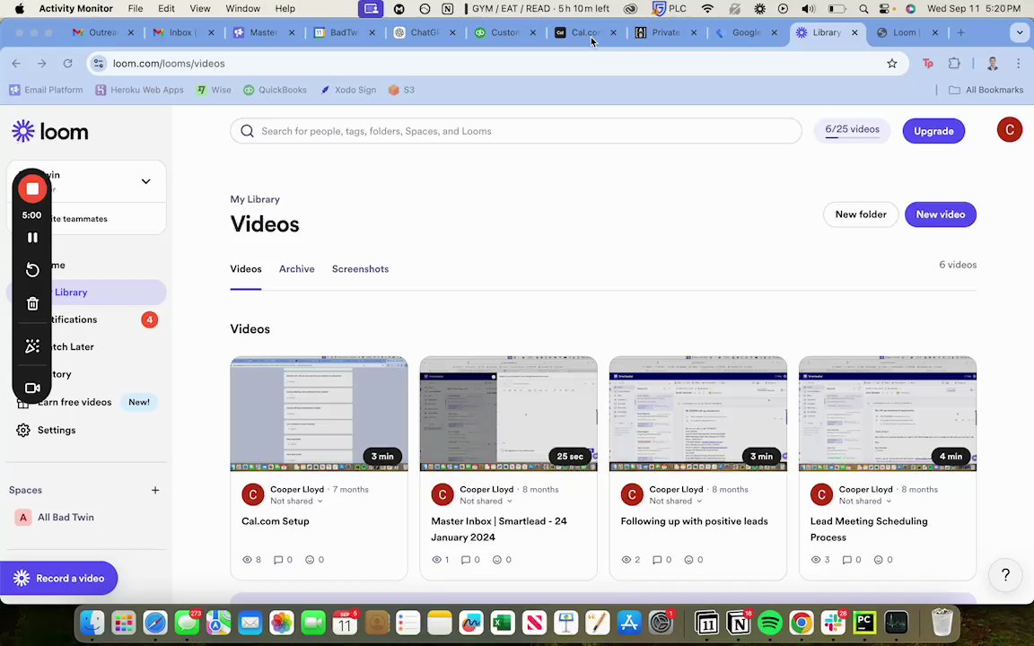Click reactions emoji icon on Cal.com Setup
Viewport: 1034px width, 646px height.
tap(310, 560)
